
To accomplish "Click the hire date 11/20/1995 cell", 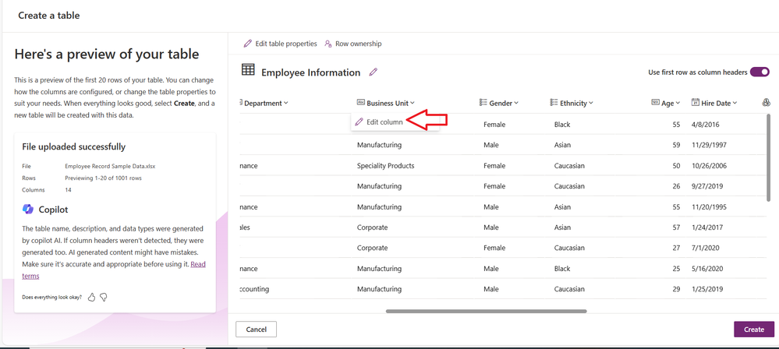I will pyautogui.click(x=709, y=207).
